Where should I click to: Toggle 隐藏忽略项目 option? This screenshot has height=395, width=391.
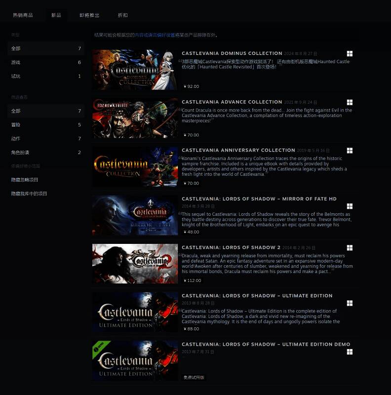click(25, 180)
